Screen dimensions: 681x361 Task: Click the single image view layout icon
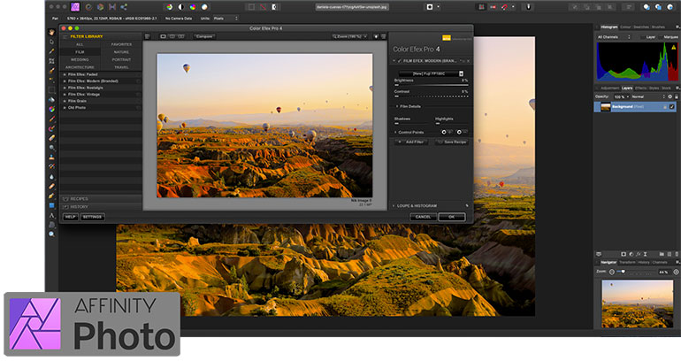163,36
